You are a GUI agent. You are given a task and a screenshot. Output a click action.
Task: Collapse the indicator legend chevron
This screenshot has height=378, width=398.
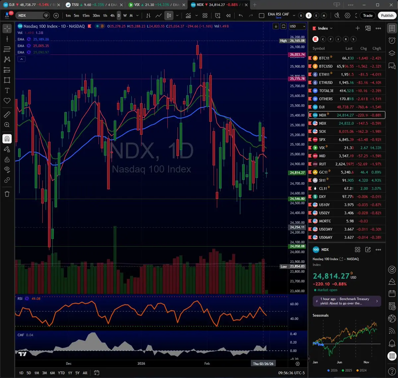tap(21, 59)
